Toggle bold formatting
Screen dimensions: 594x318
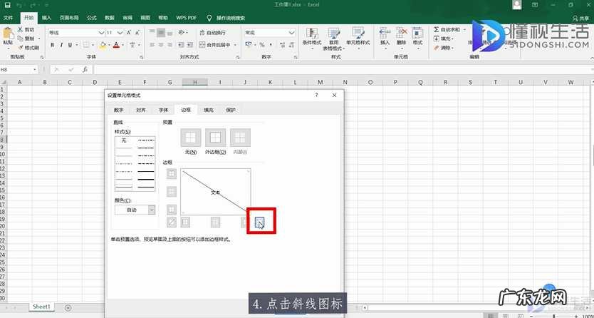point(53,45)
